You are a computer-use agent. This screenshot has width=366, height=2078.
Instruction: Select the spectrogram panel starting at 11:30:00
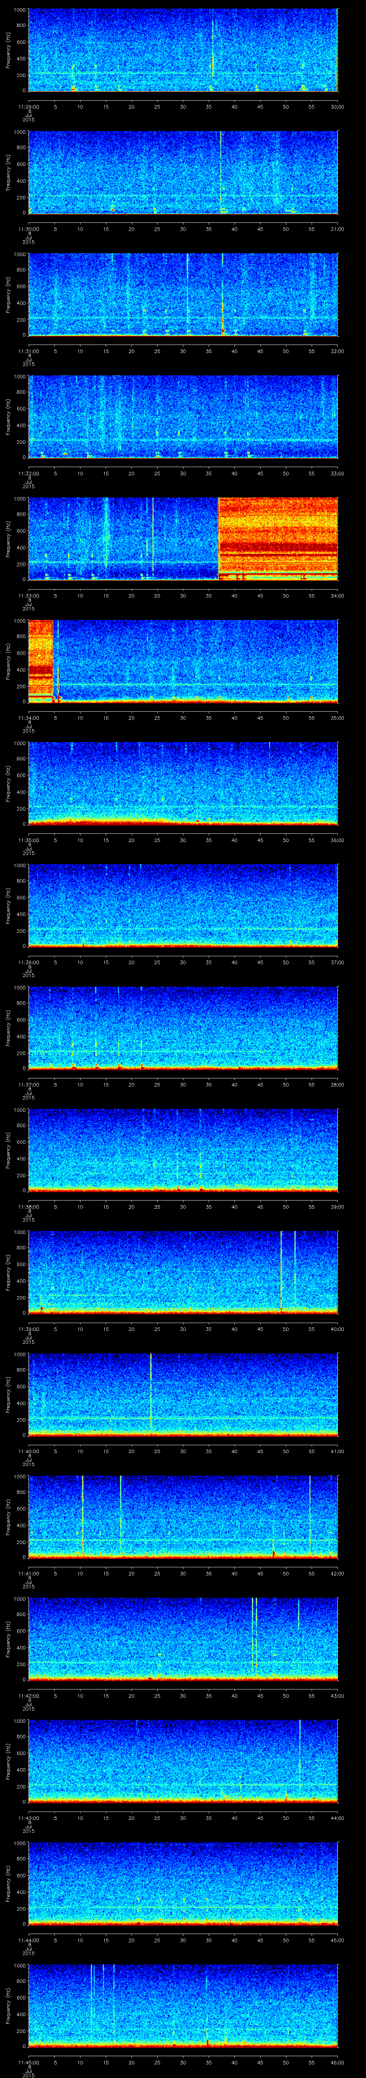183,172
